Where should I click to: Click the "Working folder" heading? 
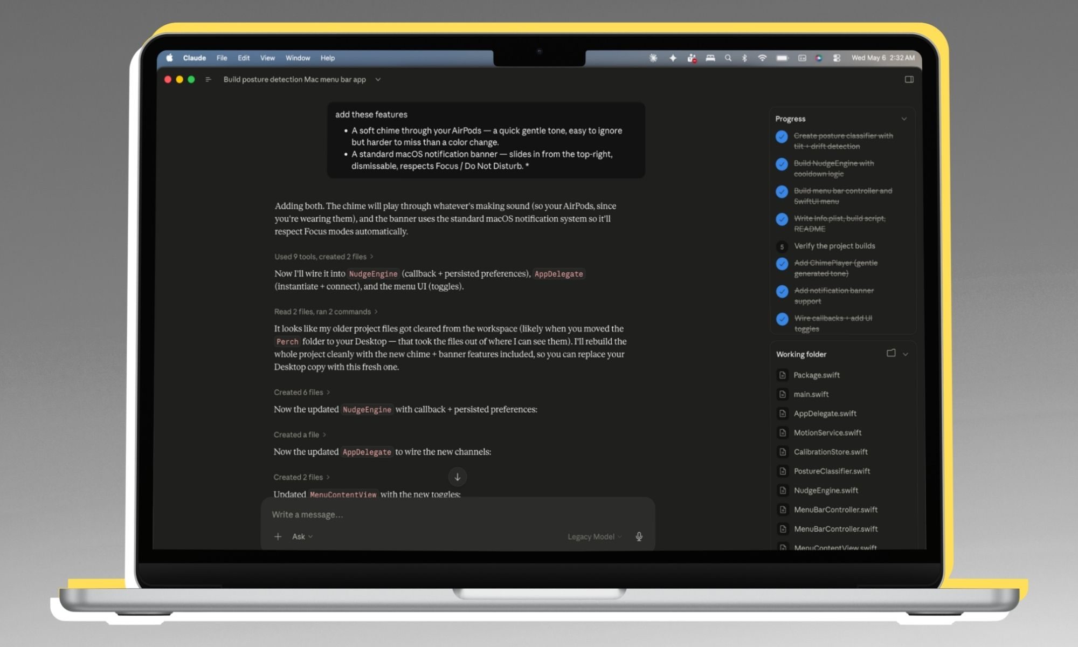point(801,354)
